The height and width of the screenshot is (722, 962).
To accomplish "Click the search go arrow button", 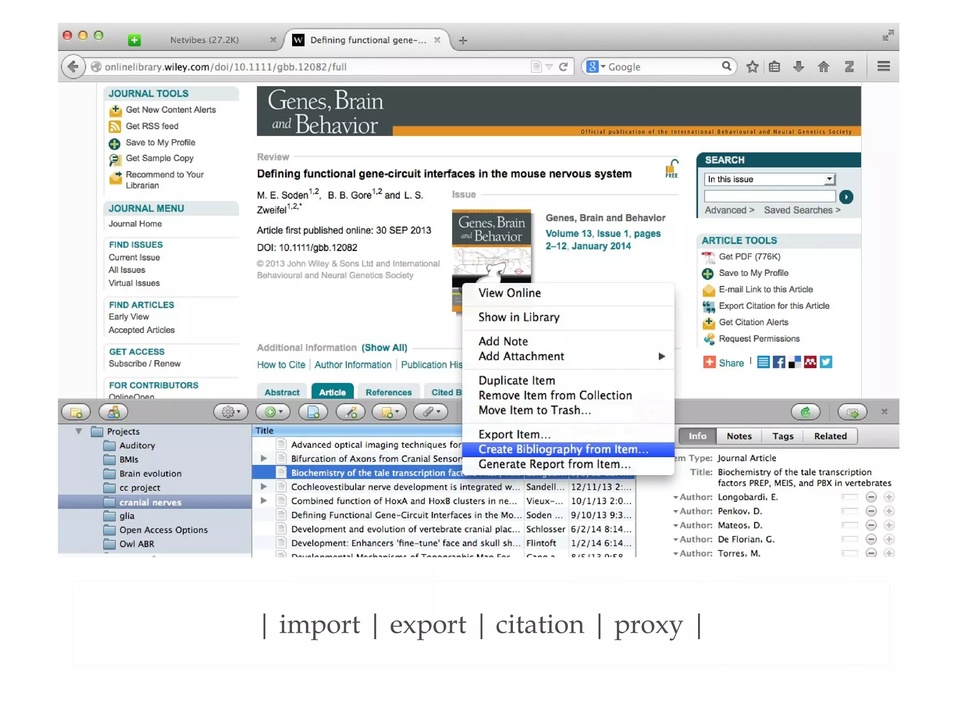I will 846,196.
